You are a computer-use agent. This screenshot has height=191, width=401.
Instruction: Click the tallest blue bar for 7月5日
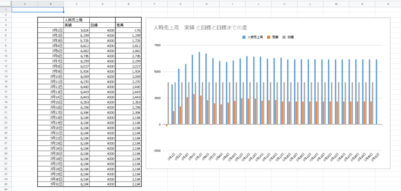[199, 88]
